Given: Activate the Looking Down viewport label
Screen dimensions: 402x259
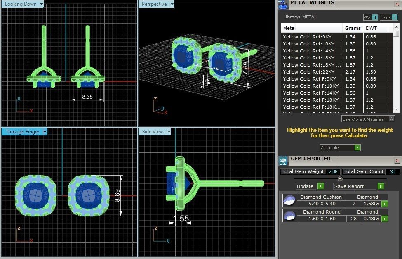Looking at the screenshot, I should [21, 4].
